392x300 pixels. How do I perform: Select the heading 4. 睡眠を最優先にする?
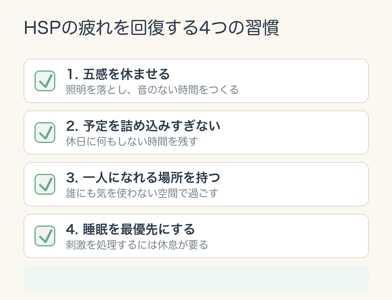[131, 230]
